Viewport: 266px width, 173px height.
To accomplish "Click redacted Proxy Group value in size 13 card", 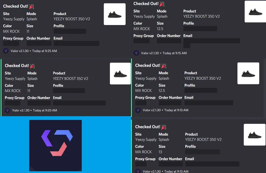I will [x=141, y=164].
